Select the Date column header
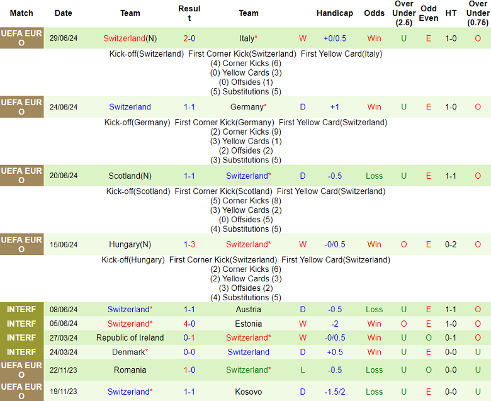This screenshot has height=401, width=491. click(64, 13)
